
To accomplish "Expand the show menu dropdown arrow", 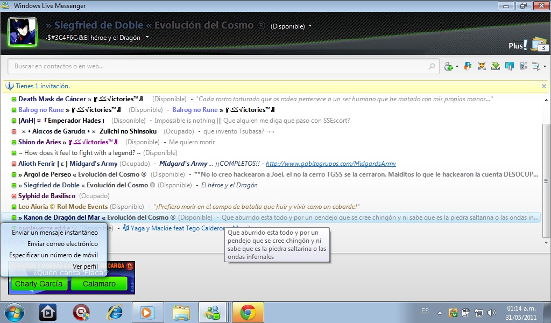I will tap(545, 66).
